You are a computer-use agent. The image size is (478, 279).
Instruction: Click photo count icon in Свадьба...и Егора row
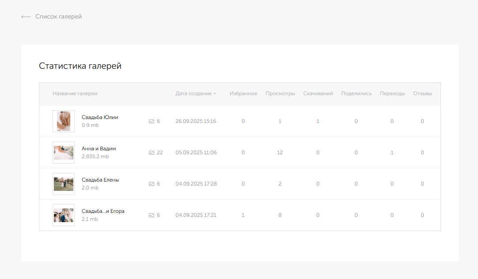pos(152,215)
